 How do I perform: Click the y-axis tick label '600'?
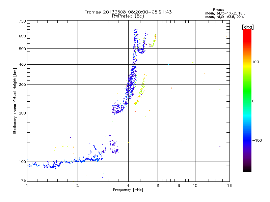[x=22, y=36]
